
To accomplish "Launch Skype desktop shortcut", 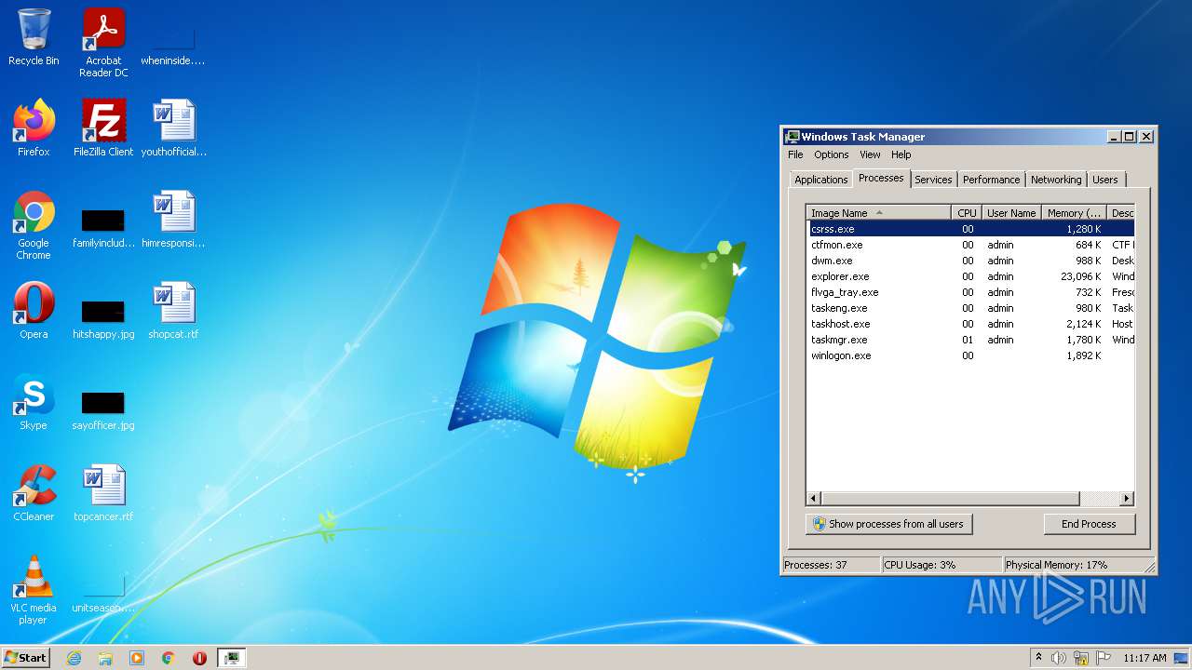I will 34,402.
